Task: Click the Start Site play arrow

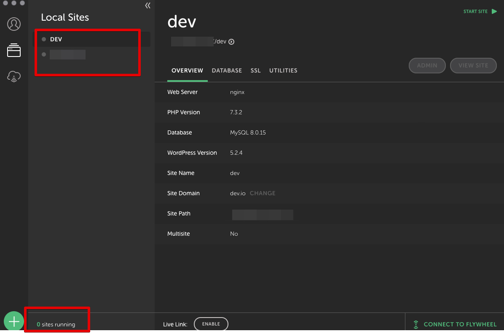Action: pyautogui.click(x=494, y=11)
